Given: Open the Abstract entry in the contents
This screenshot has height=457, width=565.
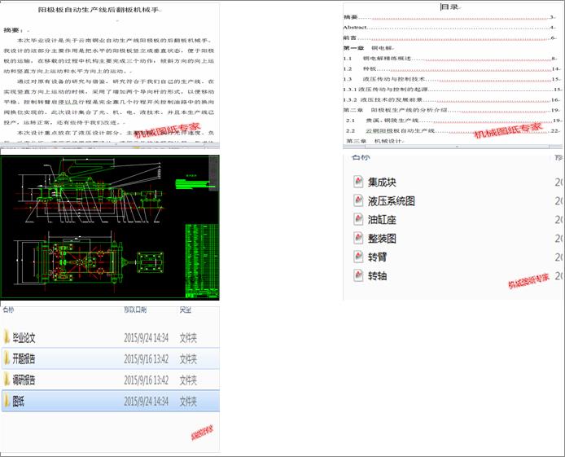Looking at the screenshot, I should [x=450, y=28].
